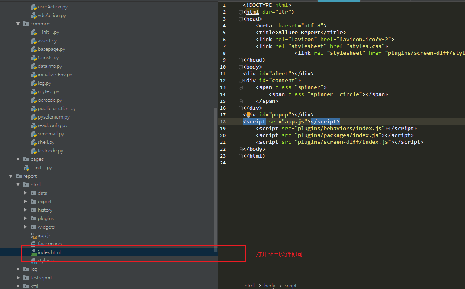The height and width of the screenshot is (289, 465).
Task: Fold the head block at line 3
Action: pyautogui.click(x=241, y=19)
